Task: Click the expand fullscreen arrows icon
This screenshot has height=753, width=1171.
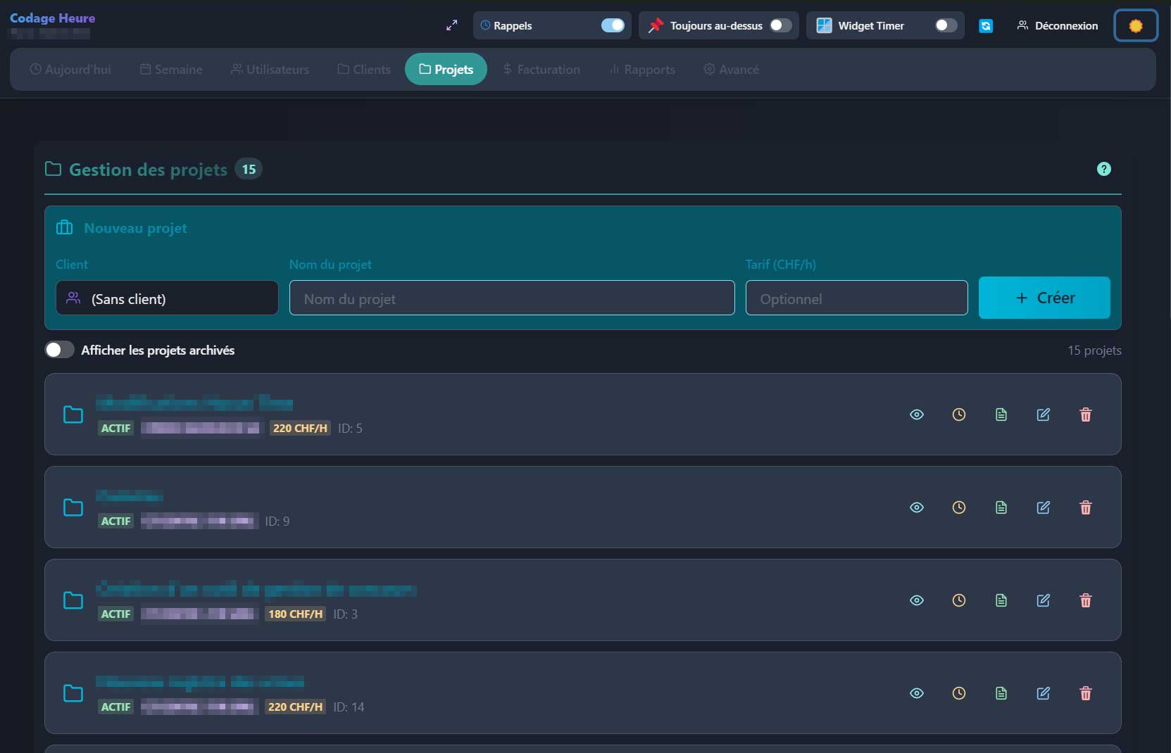Action: pos(452,26)
